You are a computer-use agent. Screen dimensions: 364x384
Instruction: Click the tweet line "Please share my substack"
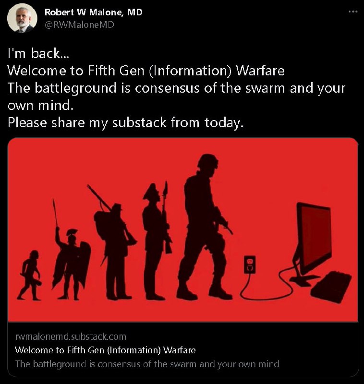(126, 122)
